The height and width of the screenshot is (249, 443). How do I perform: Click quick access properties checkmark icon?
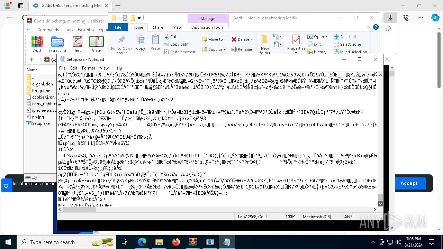click(x=125, y=18)
